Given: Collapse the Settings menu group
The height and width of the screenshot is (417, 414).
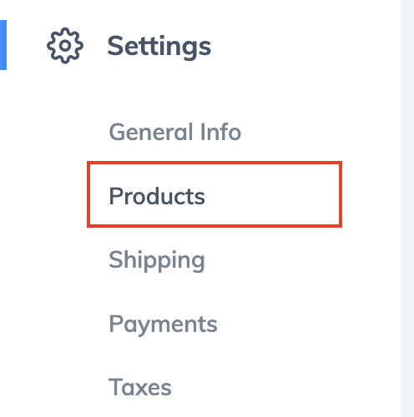Looking at the screenshot, I should [159, 46].
